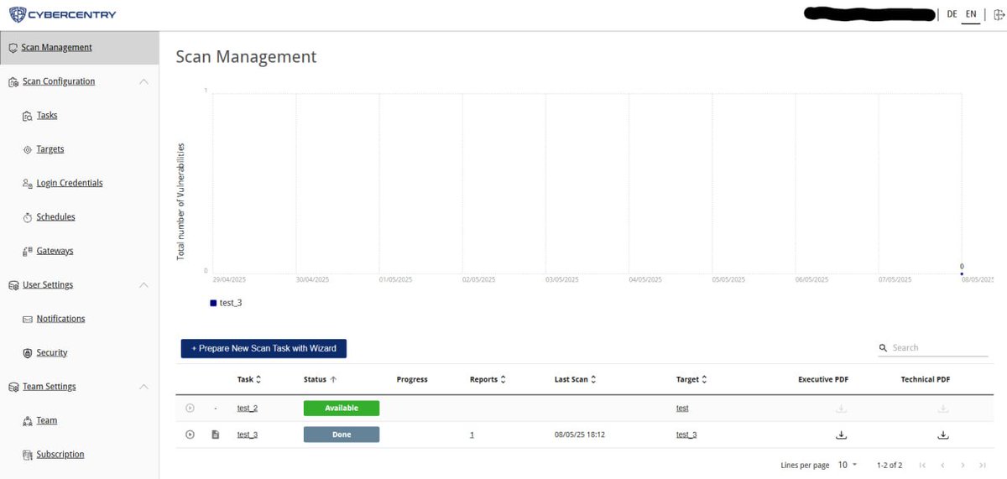Sort table by Status column

click(x=321, y=379)
